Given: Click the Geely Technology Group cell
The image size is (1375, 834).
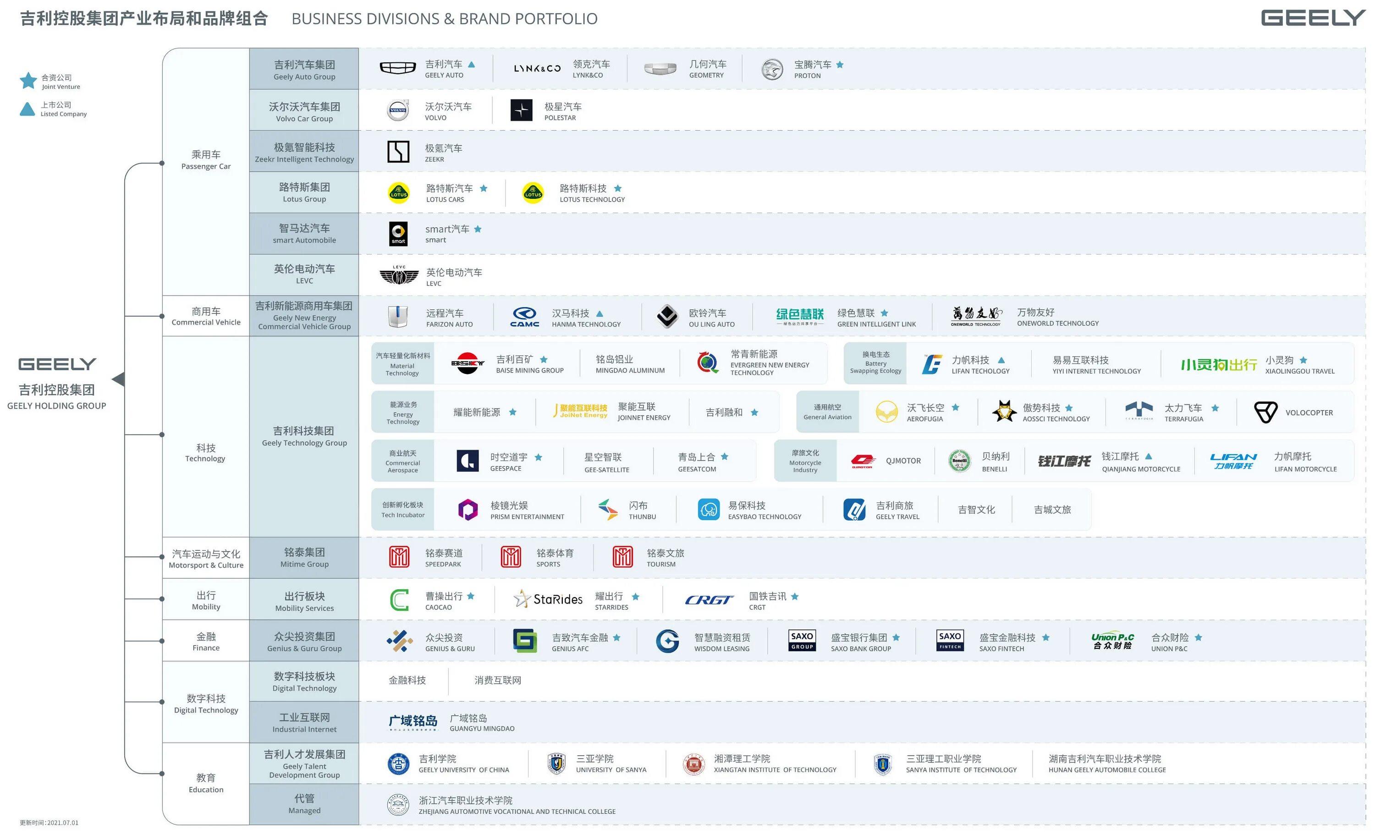Looking at the screenshot, I should tap(304, 436).
